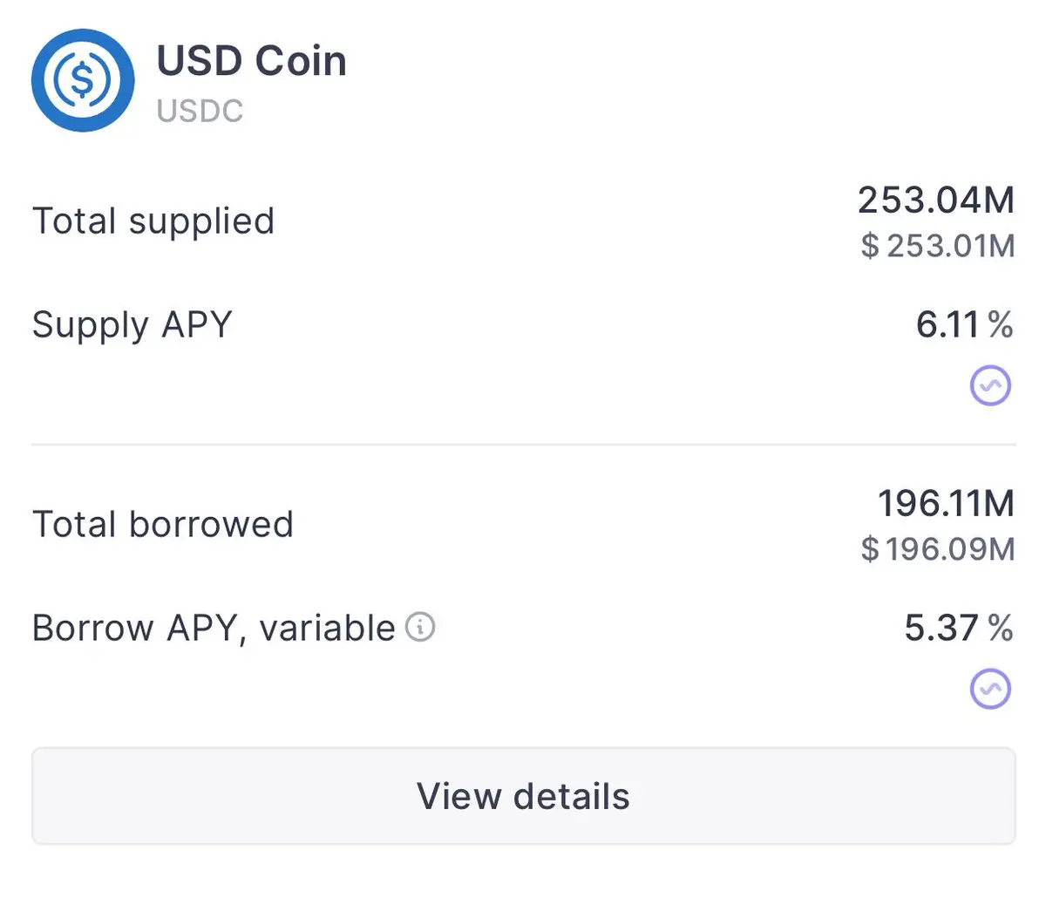This screenshot has height=898, width=1046.
Task: Click the Borrow APY, variable label
Action: pyautogui.click(x=214, y=628)
